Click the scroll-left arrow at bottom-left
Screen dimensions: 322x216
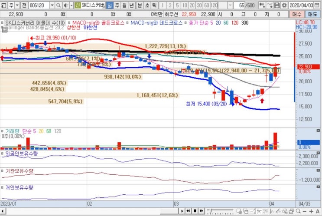3,211
